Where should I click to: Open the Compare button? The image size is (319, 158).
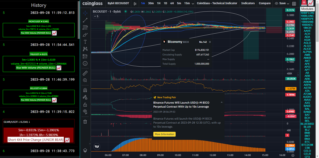pos(265,3)
